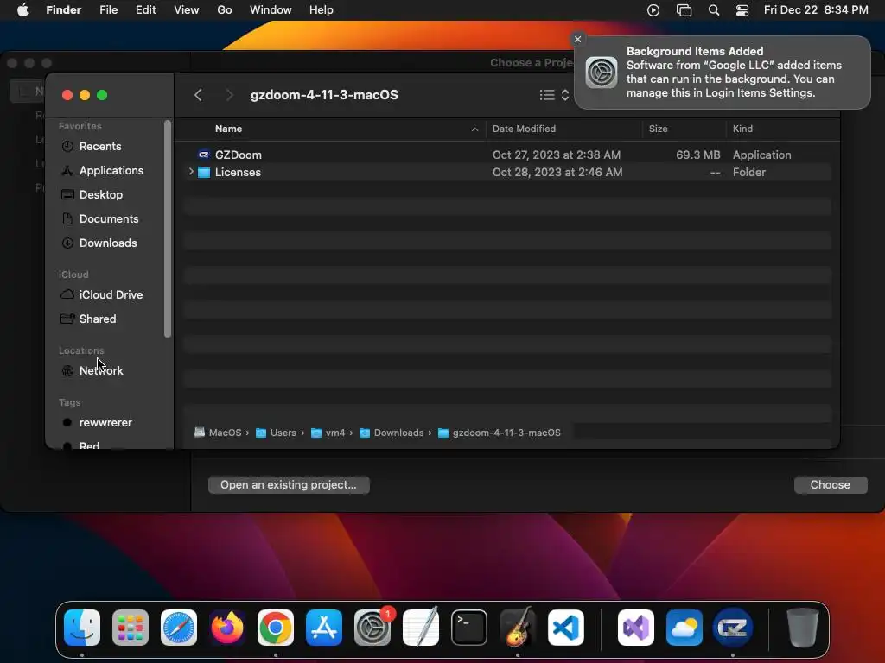Open Visual Studio purple icon in Dock
Image resolution: width=885 pixels, height=663 pixels.
[x=636, y=627]
